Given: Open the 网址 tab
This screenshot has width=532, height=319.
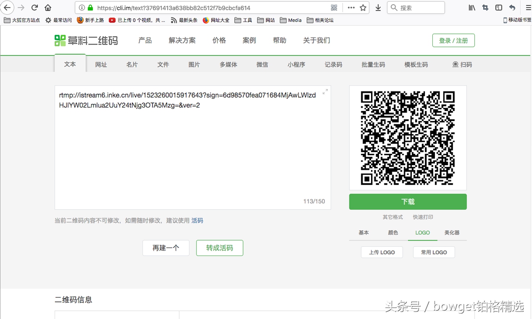Looking at the screenshot, I should (x=101, y=64).
